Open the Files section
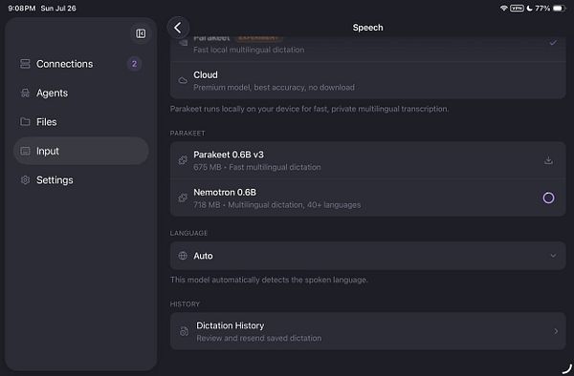Image resolution: width=574 pixels, height=376 pixels. click(x=81, y=122)
